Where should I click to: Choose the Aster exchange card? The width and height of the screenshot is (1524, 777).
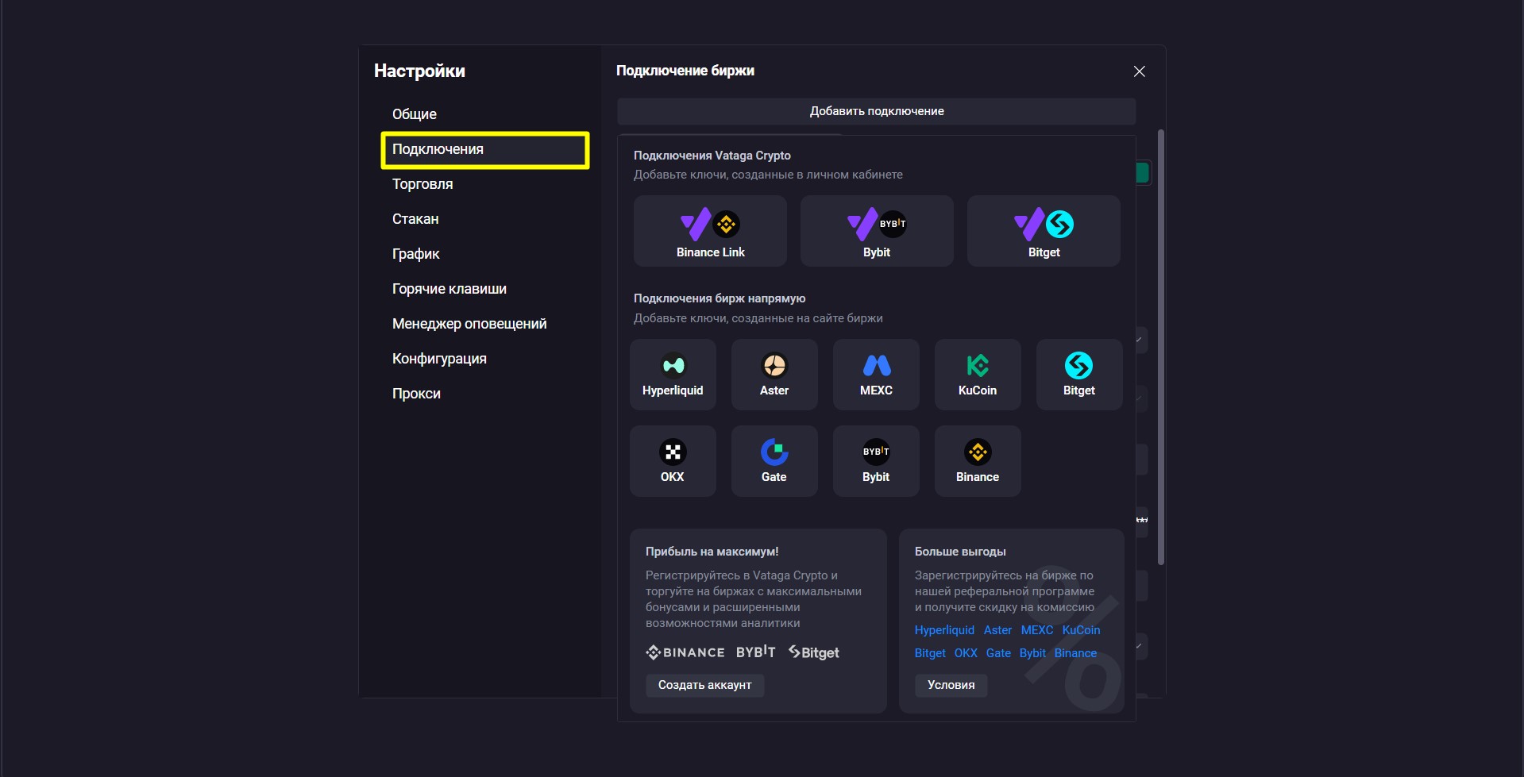click(x=774, y=375)
